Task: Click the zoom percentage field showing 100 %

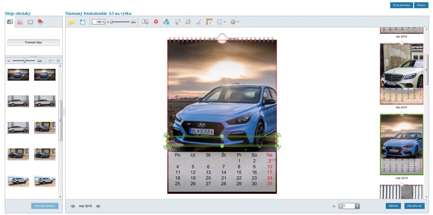Action: click(99, 22)
